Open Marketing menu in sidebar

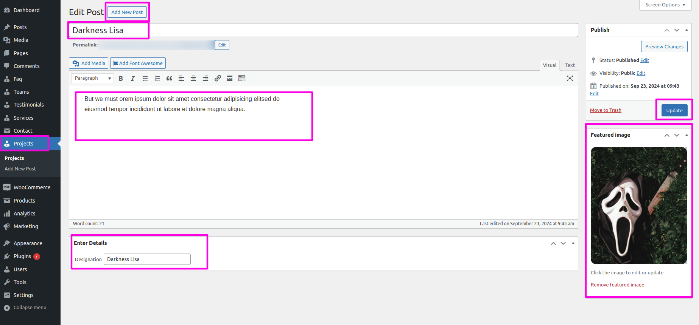(x=30, y=226)
